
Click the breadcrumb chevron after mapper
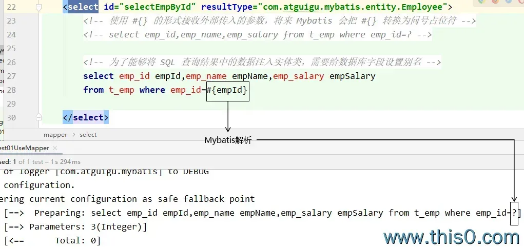click(x=73, y=135)
